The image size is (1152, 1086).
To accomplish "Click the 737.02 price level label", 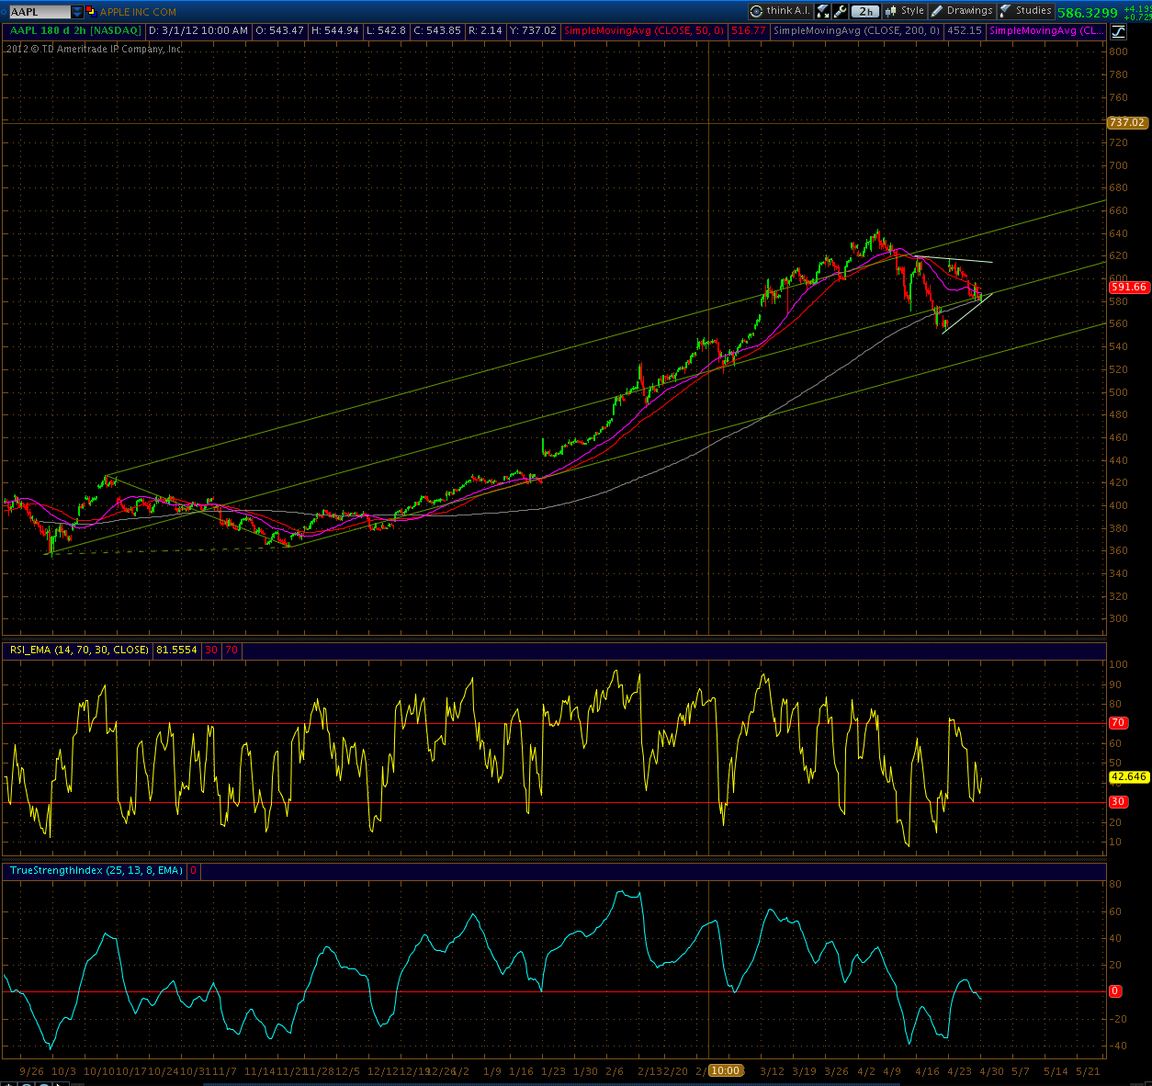I will (1126, 122).
